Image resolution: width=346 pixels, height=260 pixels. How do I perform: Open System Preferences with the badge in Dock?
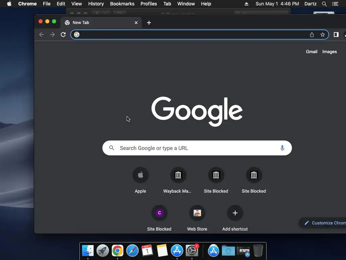pyautogui.click(x=192, y=251)
